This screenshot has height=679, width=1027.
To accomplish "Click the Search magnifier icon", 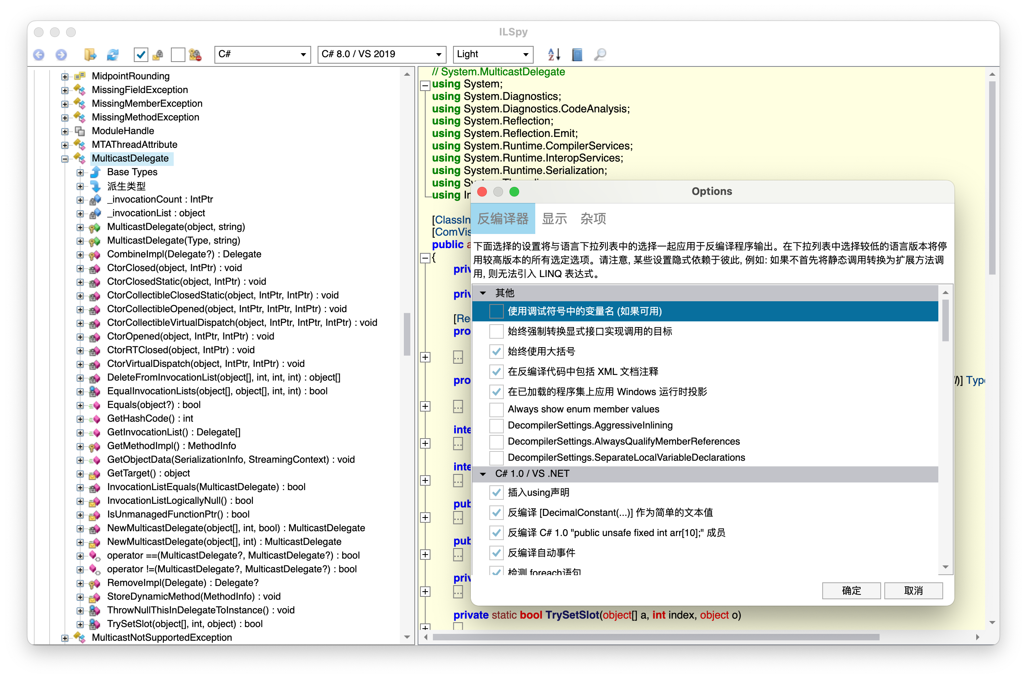I will (600, 54).
